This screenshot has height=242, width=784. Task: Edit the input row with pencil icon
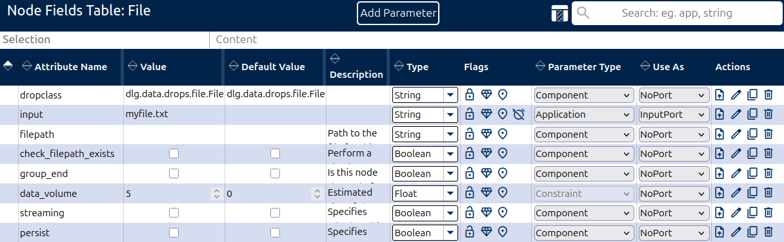[x=736, y=115]
